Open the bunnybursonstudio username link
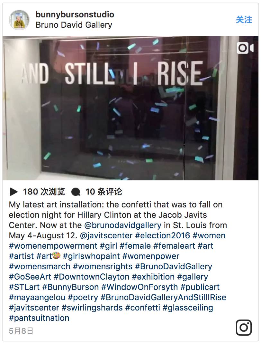 click(x=75, y=14)
